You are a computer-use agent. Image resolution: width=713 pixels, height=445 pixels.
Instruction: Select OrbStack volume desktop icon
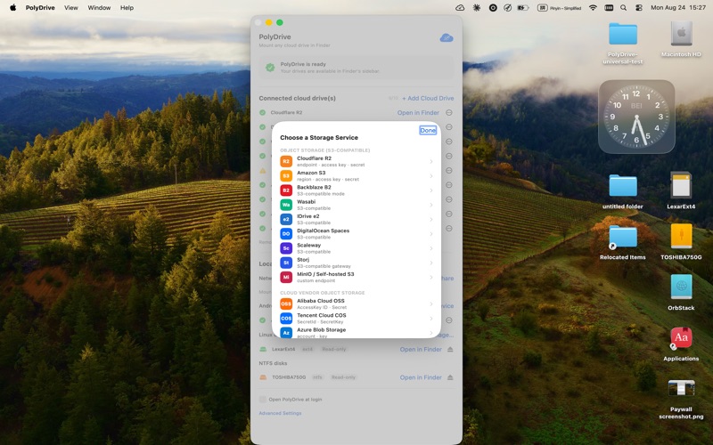(681, 293)
